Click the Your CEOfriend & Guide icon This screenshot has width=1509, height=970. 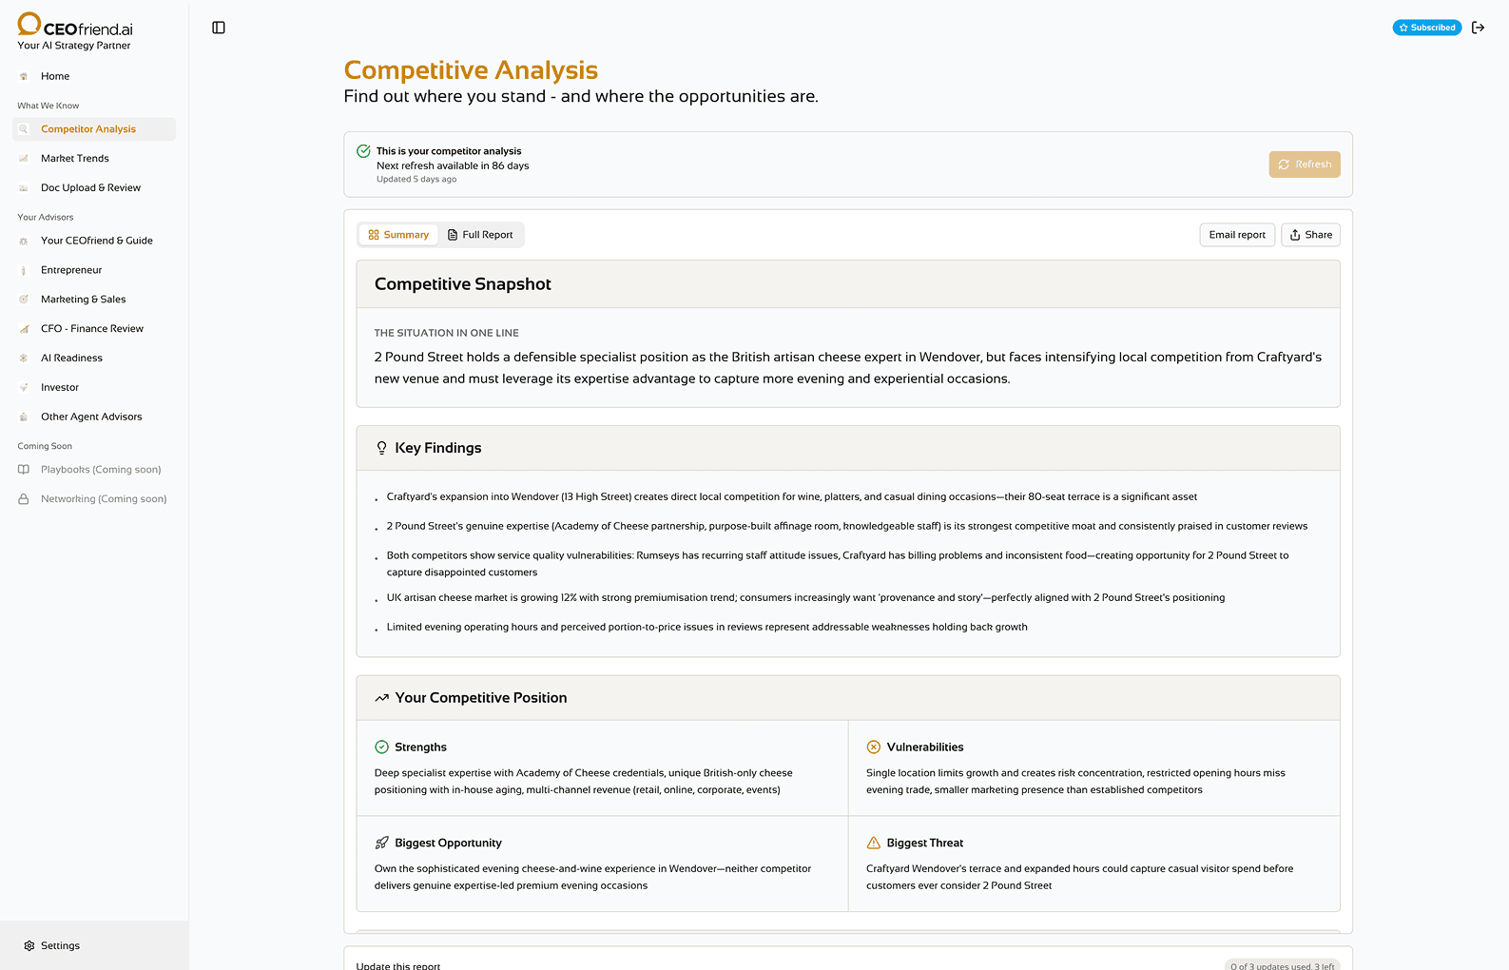point(24,241)
